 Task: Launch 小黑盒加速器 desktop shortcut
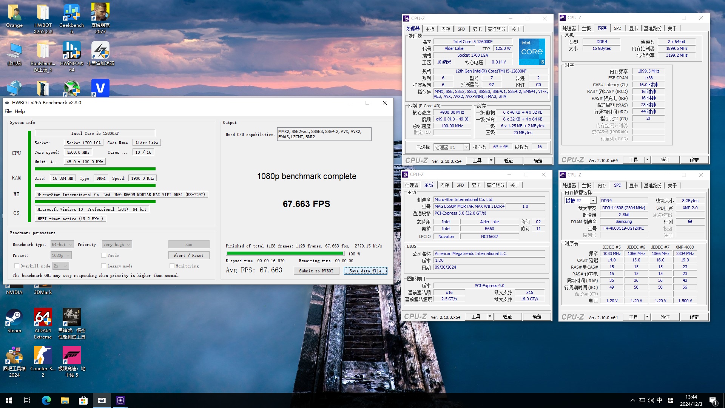coord(100,54)
